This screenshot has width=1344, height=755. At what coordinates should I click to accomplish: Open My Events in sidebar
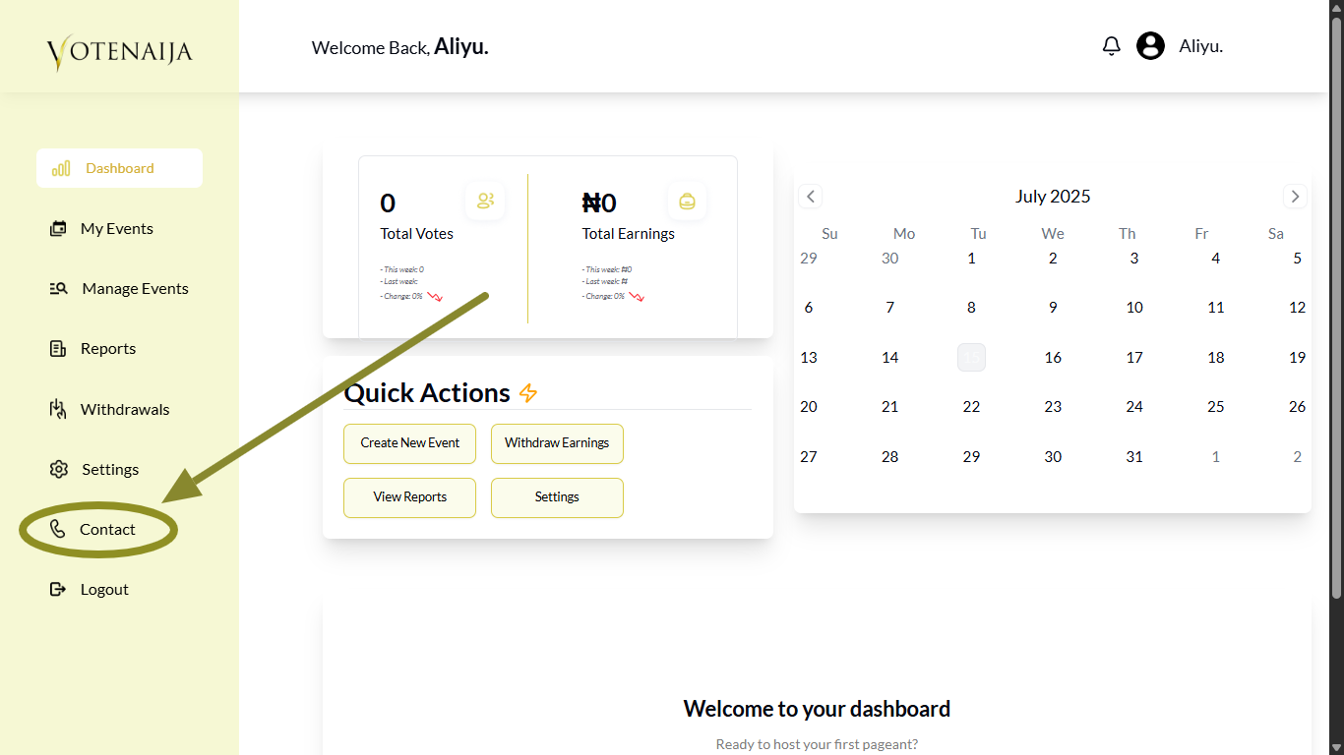[116, 228]
